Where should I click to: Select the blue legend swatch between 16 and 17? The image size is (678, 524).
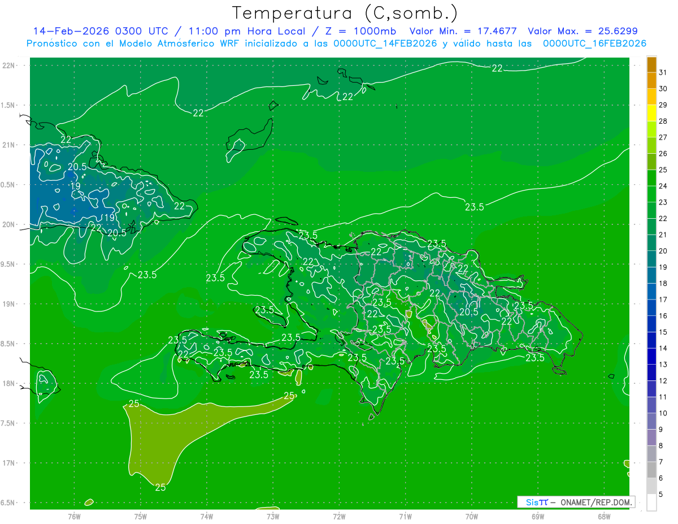click(x=651, y=308)
